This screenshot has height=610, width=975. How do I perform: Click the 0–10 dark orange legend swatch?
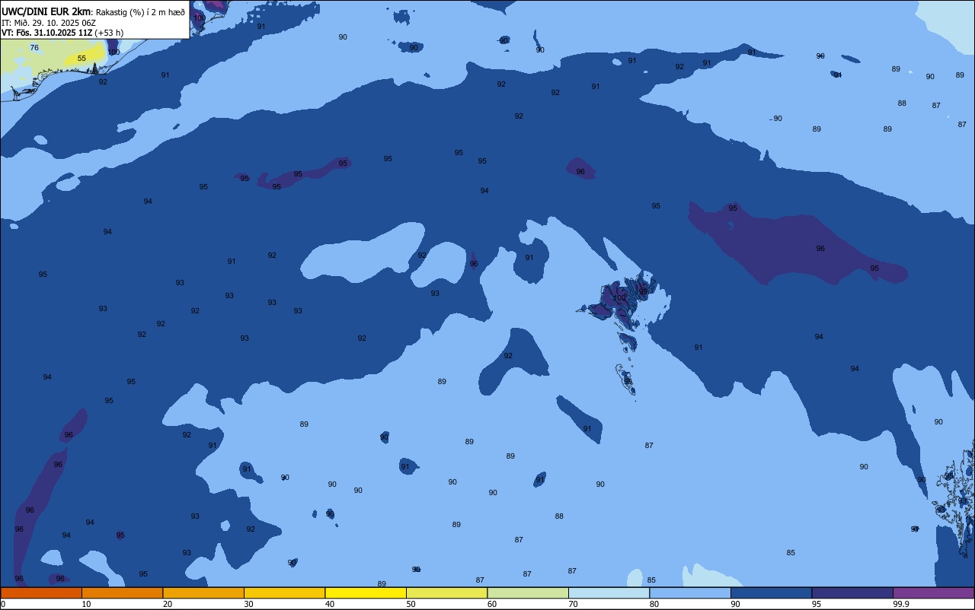click(41, 593)
